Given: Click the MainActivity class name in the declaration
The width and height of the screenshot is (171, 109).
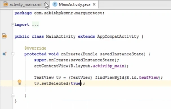Looking at the screenshot, I should point(61,36).
